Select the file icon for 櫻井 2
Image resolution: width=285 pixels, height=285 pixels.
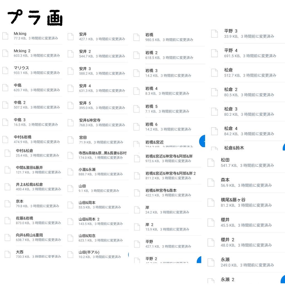211,242
